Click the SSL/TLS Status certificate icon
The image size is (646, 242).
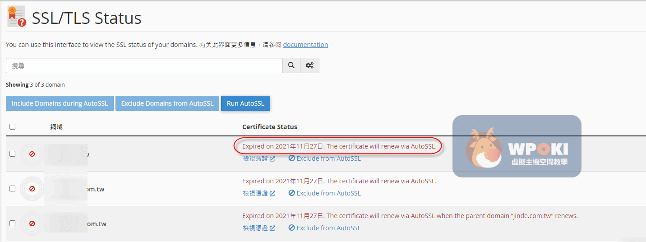[17, 17]
